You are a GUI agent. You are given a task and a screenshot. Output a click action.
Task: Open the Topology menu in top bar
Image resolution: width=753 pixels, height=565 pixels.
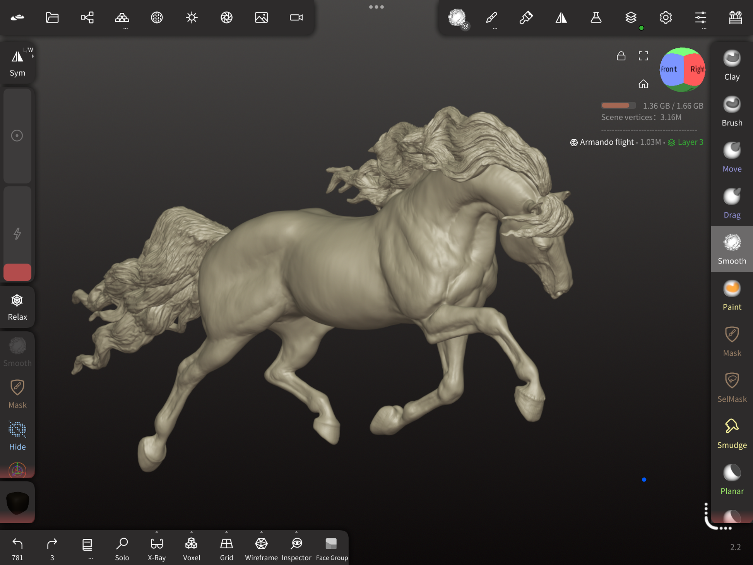[x=122, y=17]
